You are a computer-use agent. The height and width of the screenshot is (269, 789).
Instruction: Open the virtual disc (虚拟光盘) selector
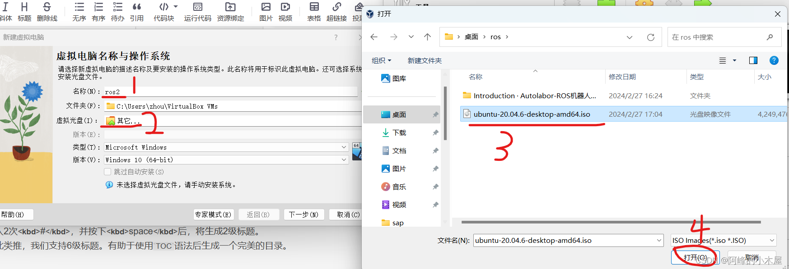click(x=233, y=121)
